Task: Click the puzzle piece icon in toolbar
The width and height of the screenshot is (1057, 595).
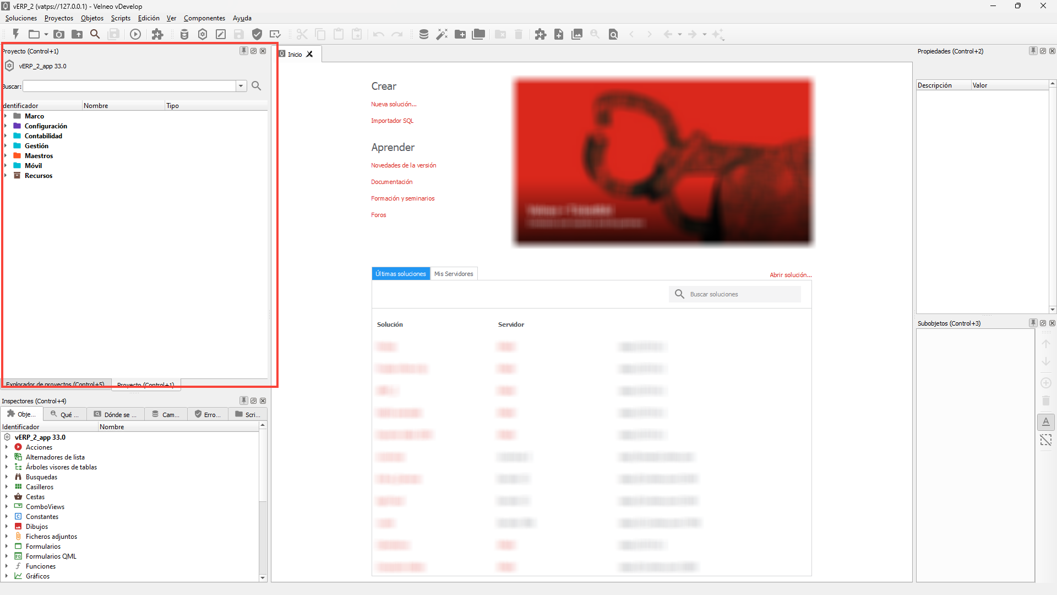Action: click(x=157, y=34)
